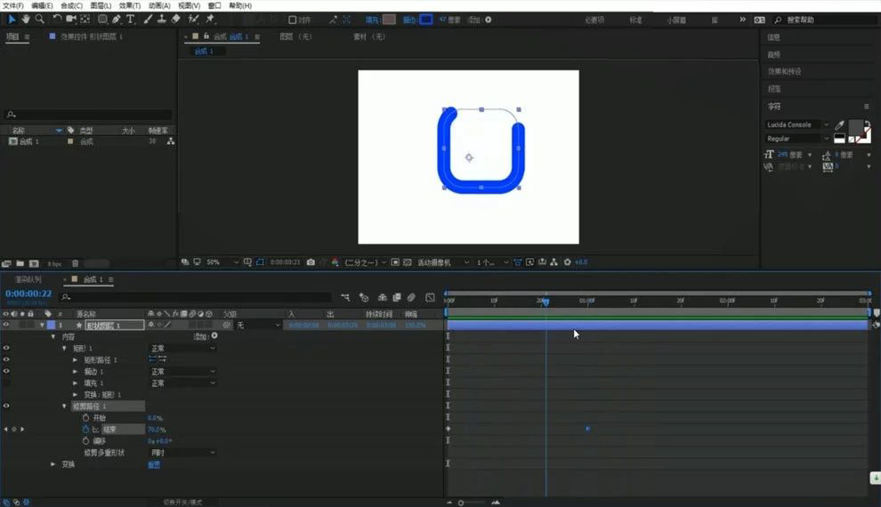Select the Zoom magnifier tool

pyautogui.click(x=40, y=19)
